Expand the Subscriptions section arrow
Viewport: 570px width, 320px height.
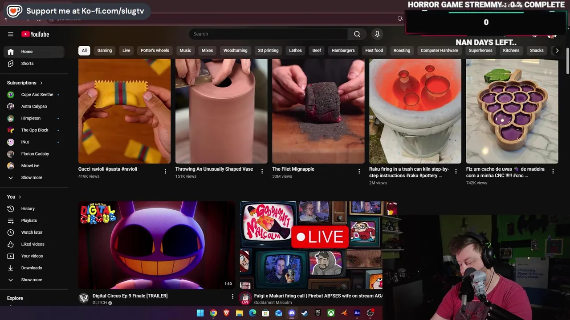[41, 83]
